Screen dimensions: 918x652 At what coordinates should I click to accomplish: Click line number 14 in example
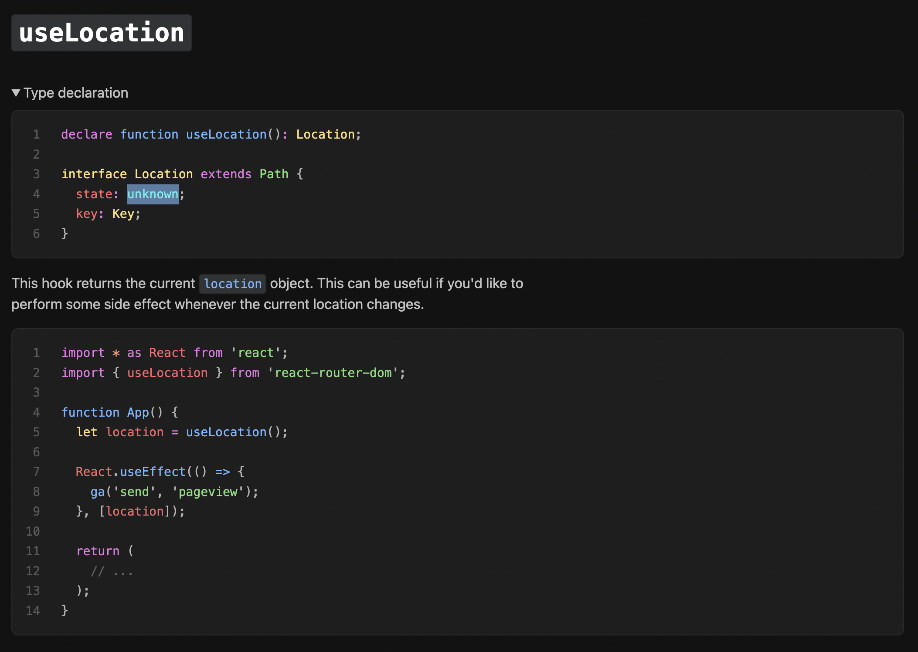point(33,611)
